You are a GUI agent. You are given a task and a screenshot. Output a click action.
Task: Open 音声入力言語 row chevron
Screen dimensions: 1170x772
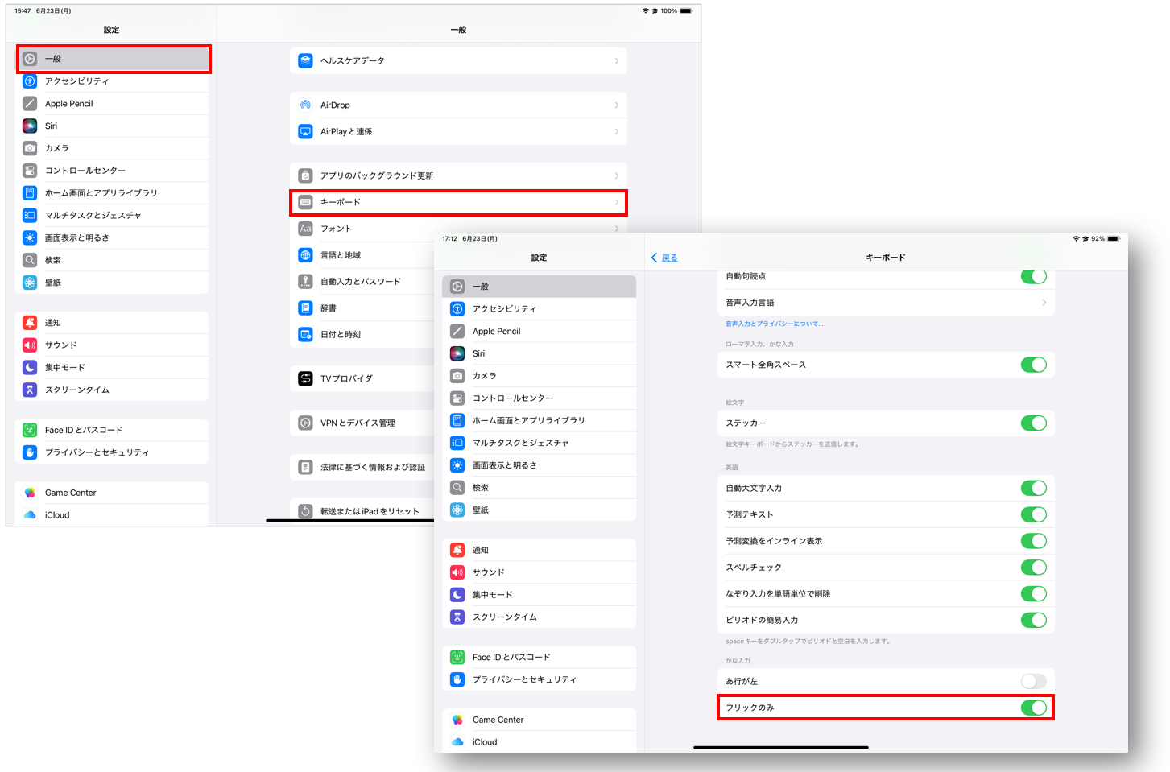click(1044, 303)
